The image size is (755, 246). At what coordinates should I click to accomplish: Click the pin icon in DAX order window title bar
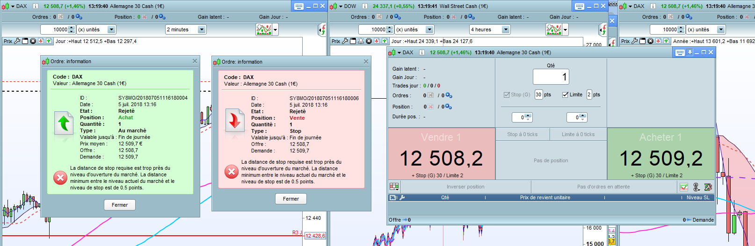click(x=690, y=52)
